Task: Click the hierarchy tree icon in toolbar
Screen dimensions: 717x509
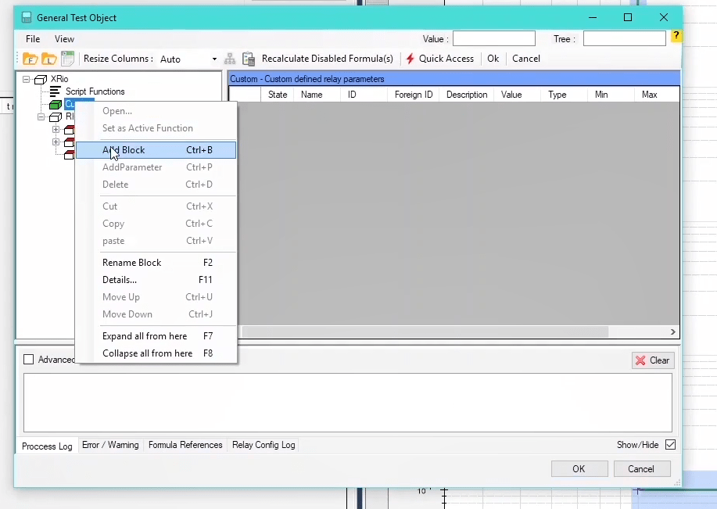Action: [230, 59]
